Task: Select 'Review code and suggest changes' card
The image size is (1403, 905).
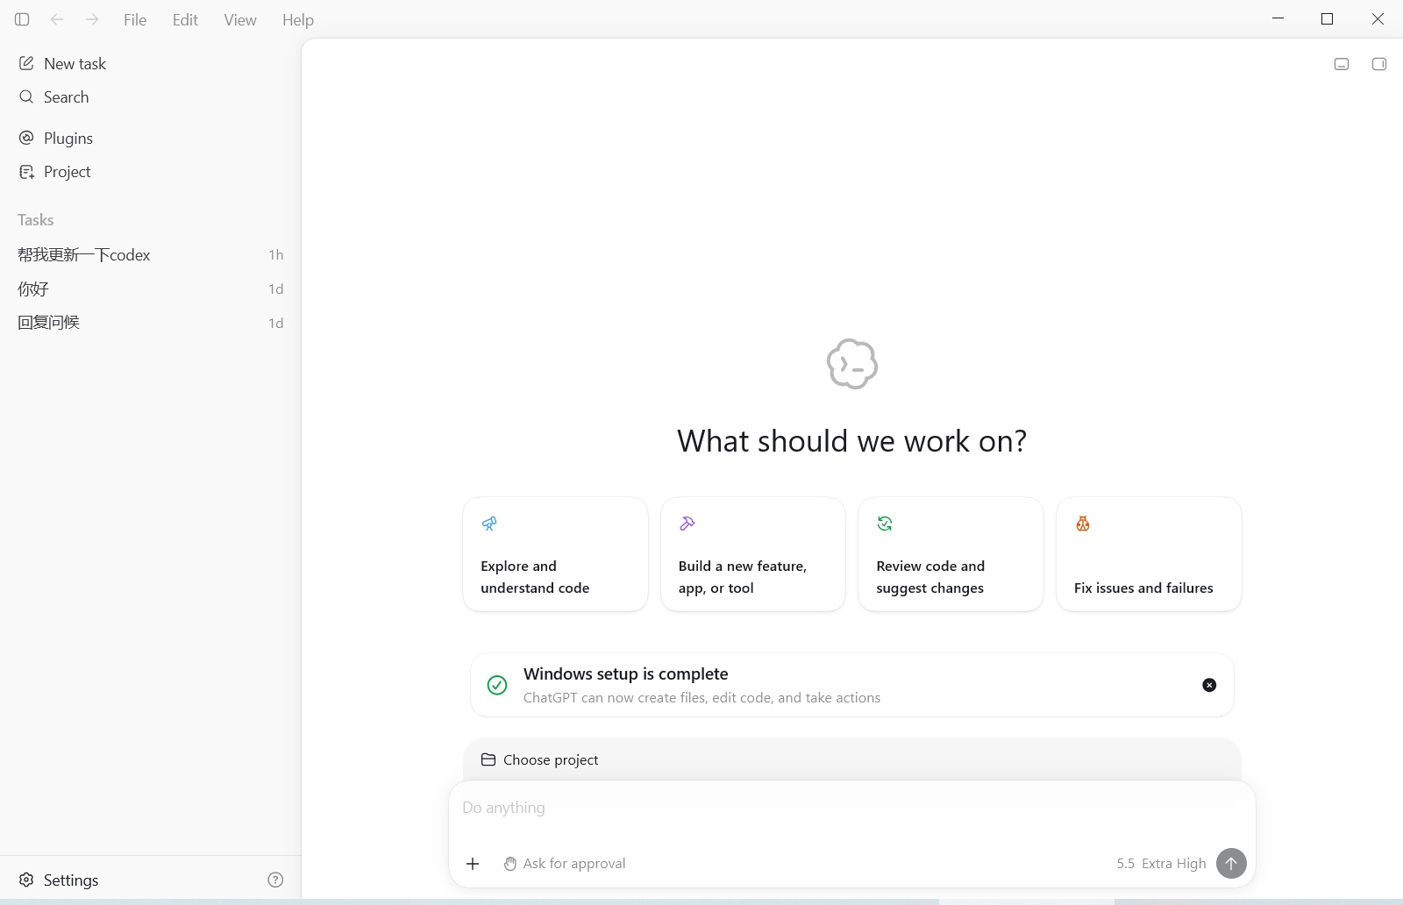Action: pos(951,554)
